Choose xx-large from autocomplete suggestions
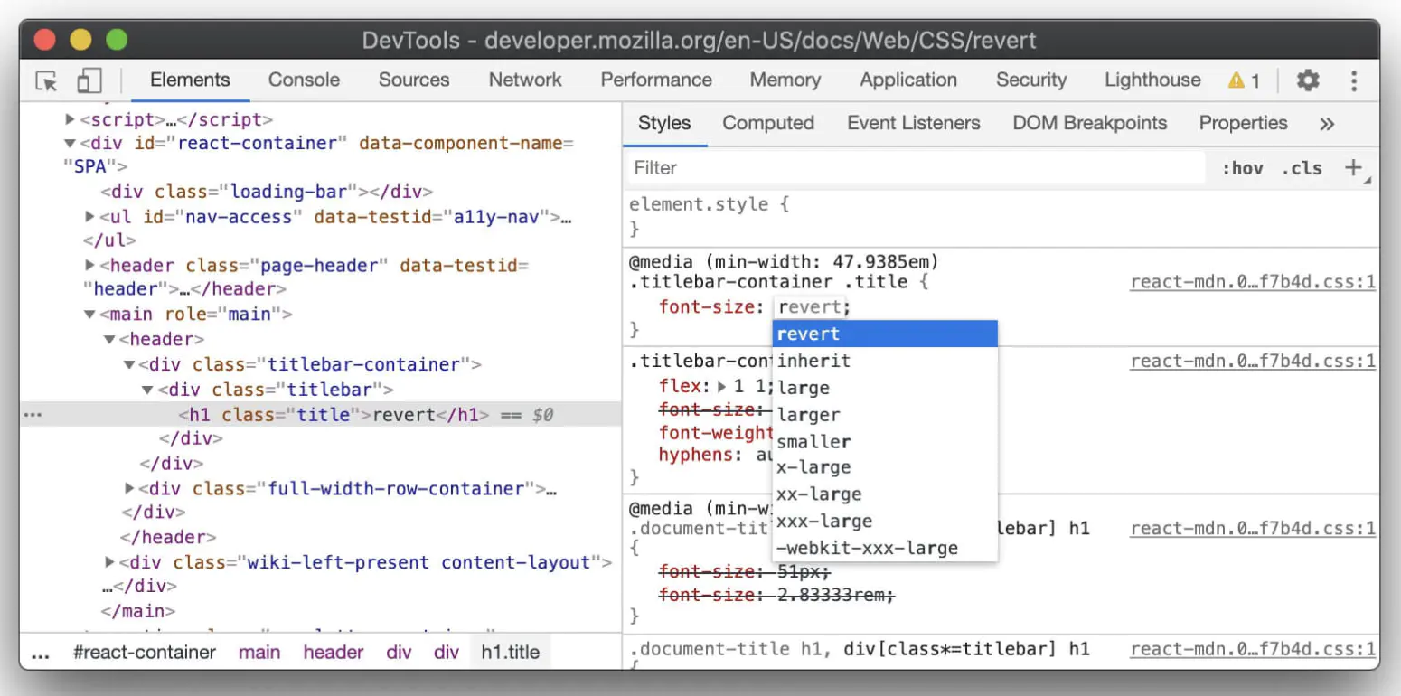The width and height of the screenshot is (1401, 696). pyautogui.click(x=819, y=494)
